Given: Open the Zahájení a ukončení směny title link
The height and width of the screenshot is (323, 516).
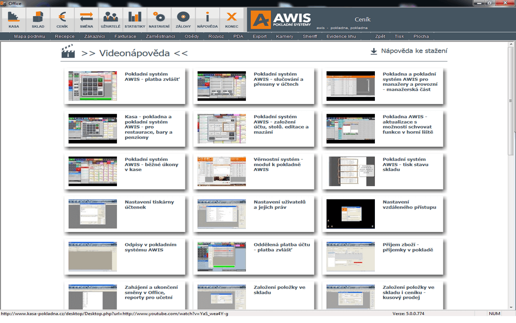Looking at the screenshot, I should click(151, 292).
